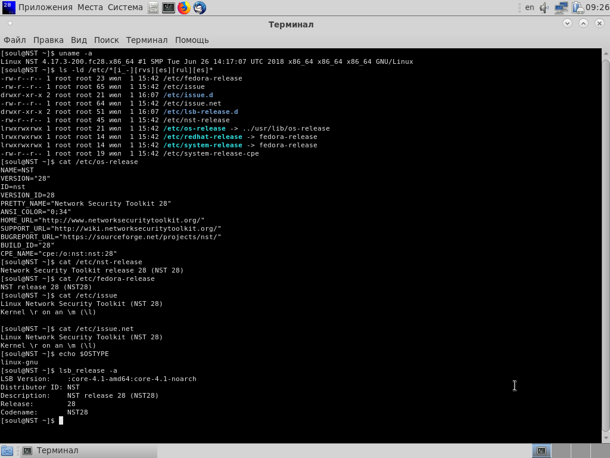Switch to the first workspace in the pager

(541, 451)
